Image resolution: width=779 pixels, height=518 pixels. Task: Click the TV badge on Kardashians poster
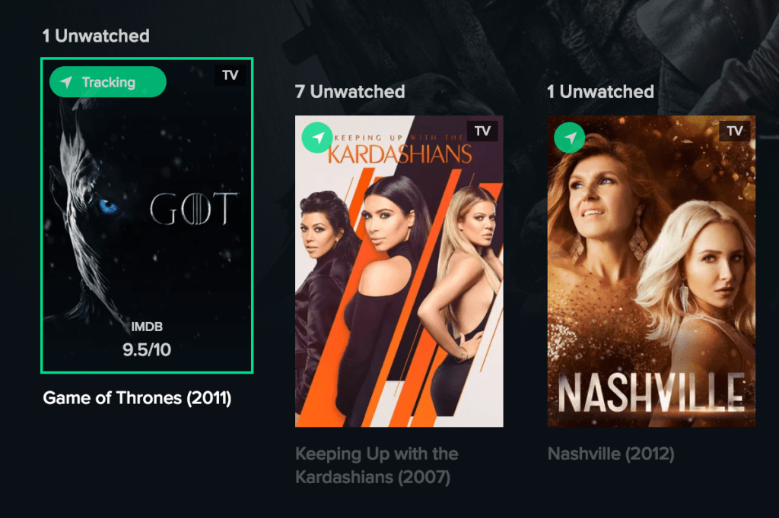coord(482,131)
